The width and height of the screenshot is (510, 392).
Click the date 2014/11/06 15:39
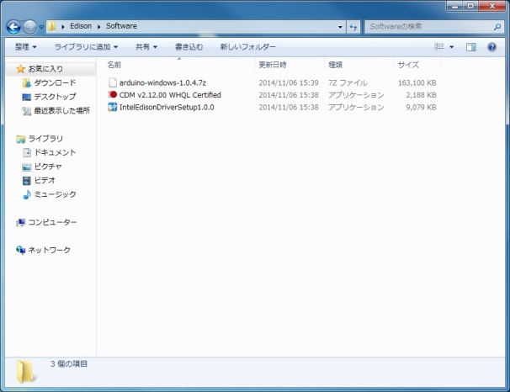pos(289,83)
